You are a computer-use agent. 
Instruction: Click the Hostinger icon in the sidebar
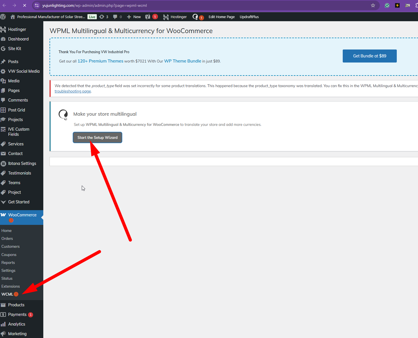click(x=3, y=29)
